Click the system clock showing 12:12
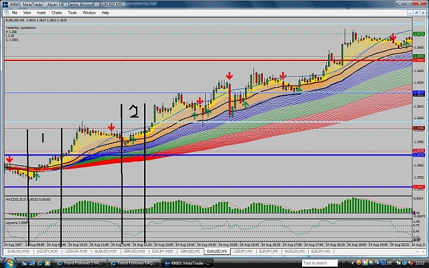 tap(419, 263)
